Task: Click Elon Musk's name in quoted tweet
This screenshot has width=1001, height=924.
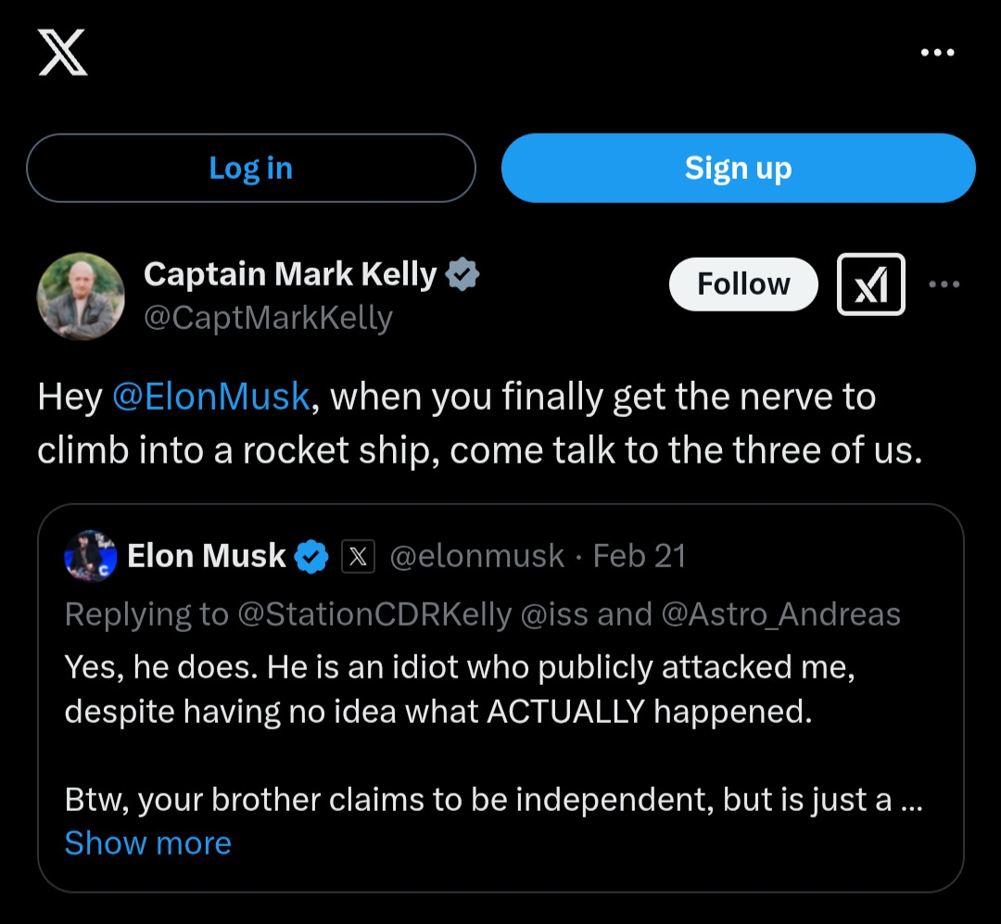Action: 207,556
